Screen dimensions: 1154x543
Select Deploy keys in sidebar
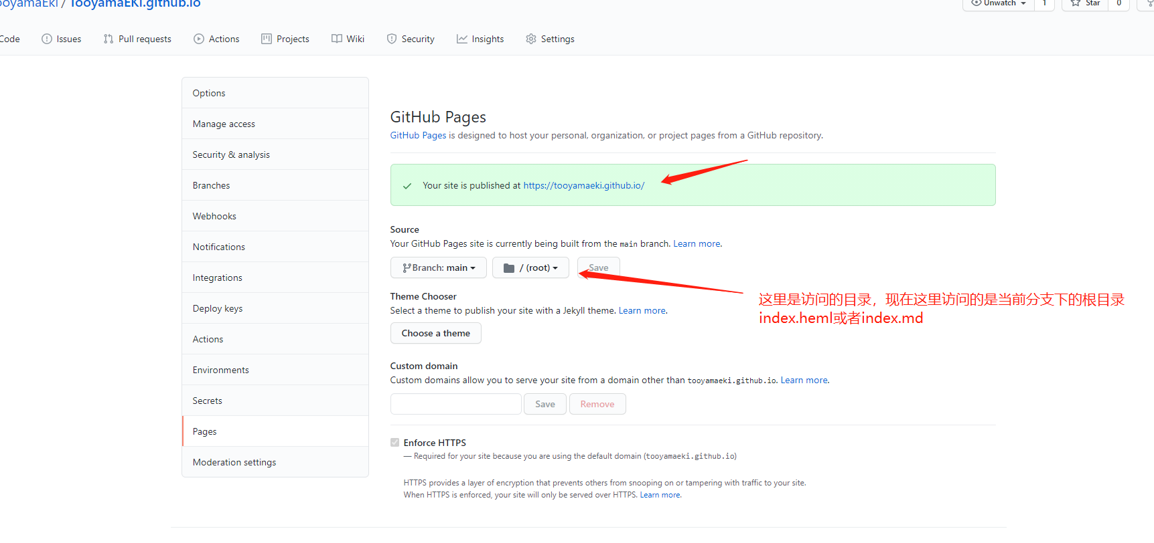tap(275, 308)
